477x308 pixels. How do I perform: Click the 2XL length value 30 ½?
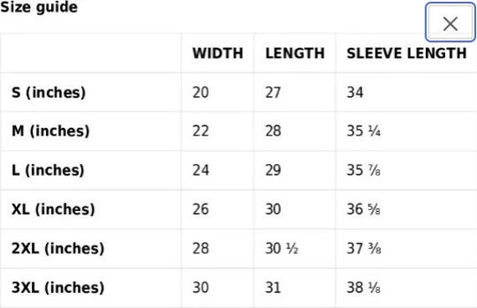pyautogui.click(x=281, y=249)
